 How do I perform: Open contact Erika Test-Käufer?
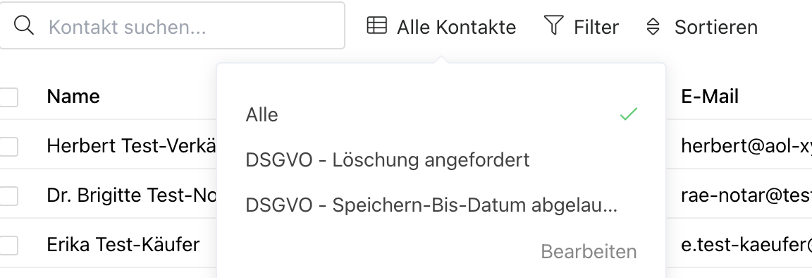point(123,244)
